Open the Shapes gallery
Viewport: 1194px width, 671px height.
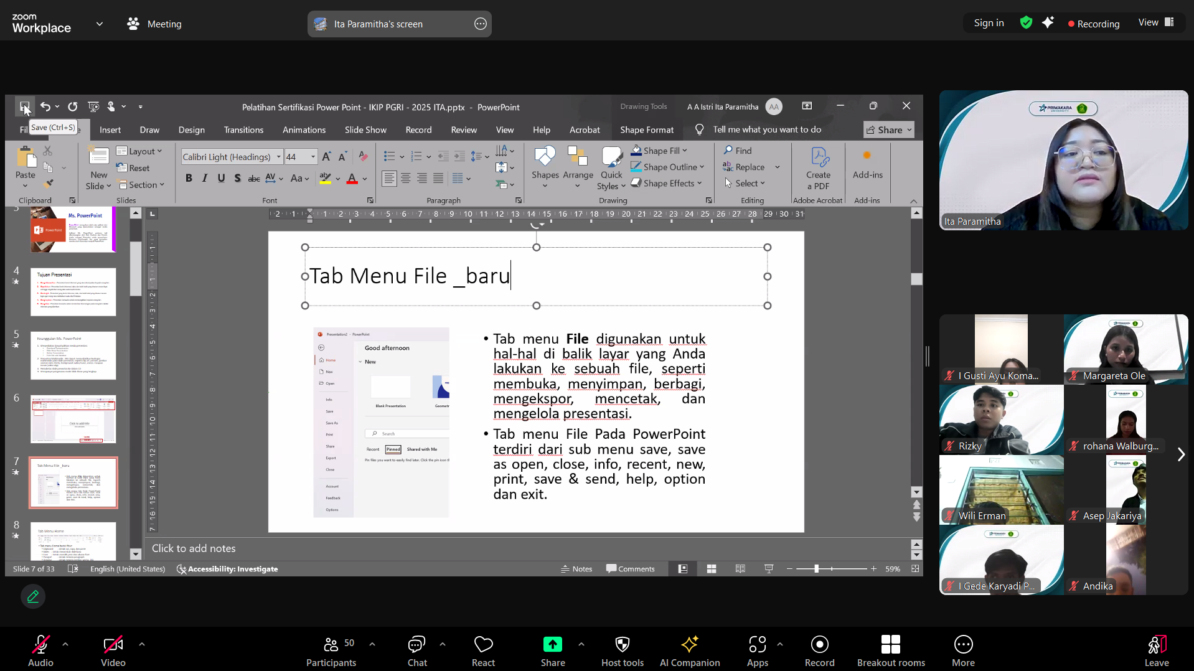tap(545, 168)
